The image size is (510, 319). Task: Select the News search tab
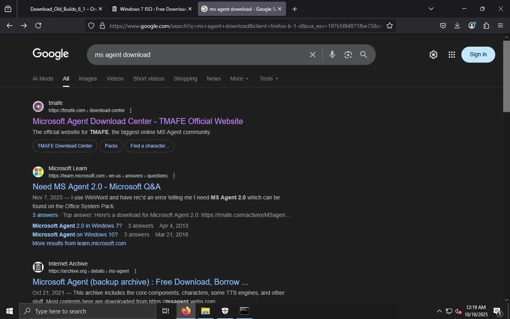pyautogui.click(x=214, y=79)
